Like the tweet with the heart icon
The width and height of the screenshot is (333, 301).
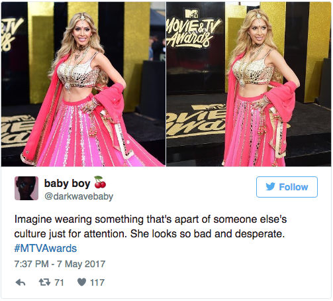(81, 282)
